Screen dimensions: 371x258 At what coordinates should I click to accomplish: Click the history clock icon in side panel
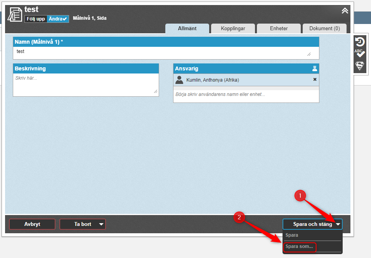point(360,42)
